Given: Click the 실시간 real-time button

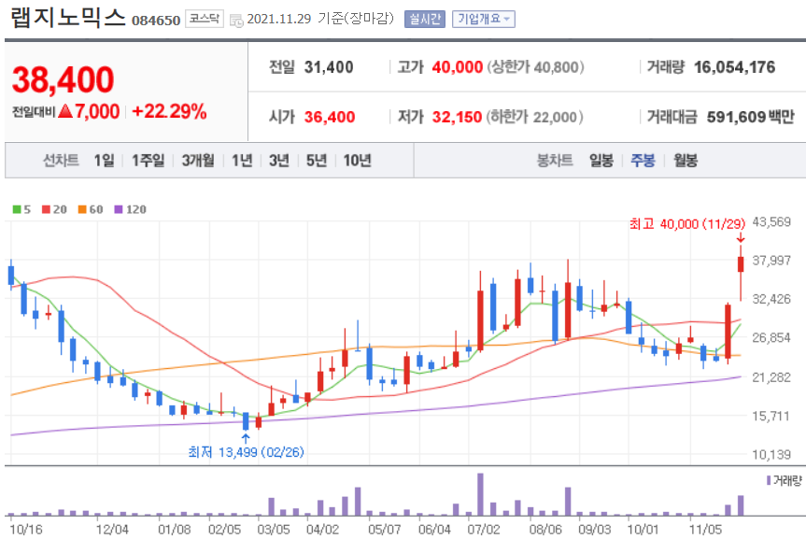Looking at the screenshot, I should [425, 19].
